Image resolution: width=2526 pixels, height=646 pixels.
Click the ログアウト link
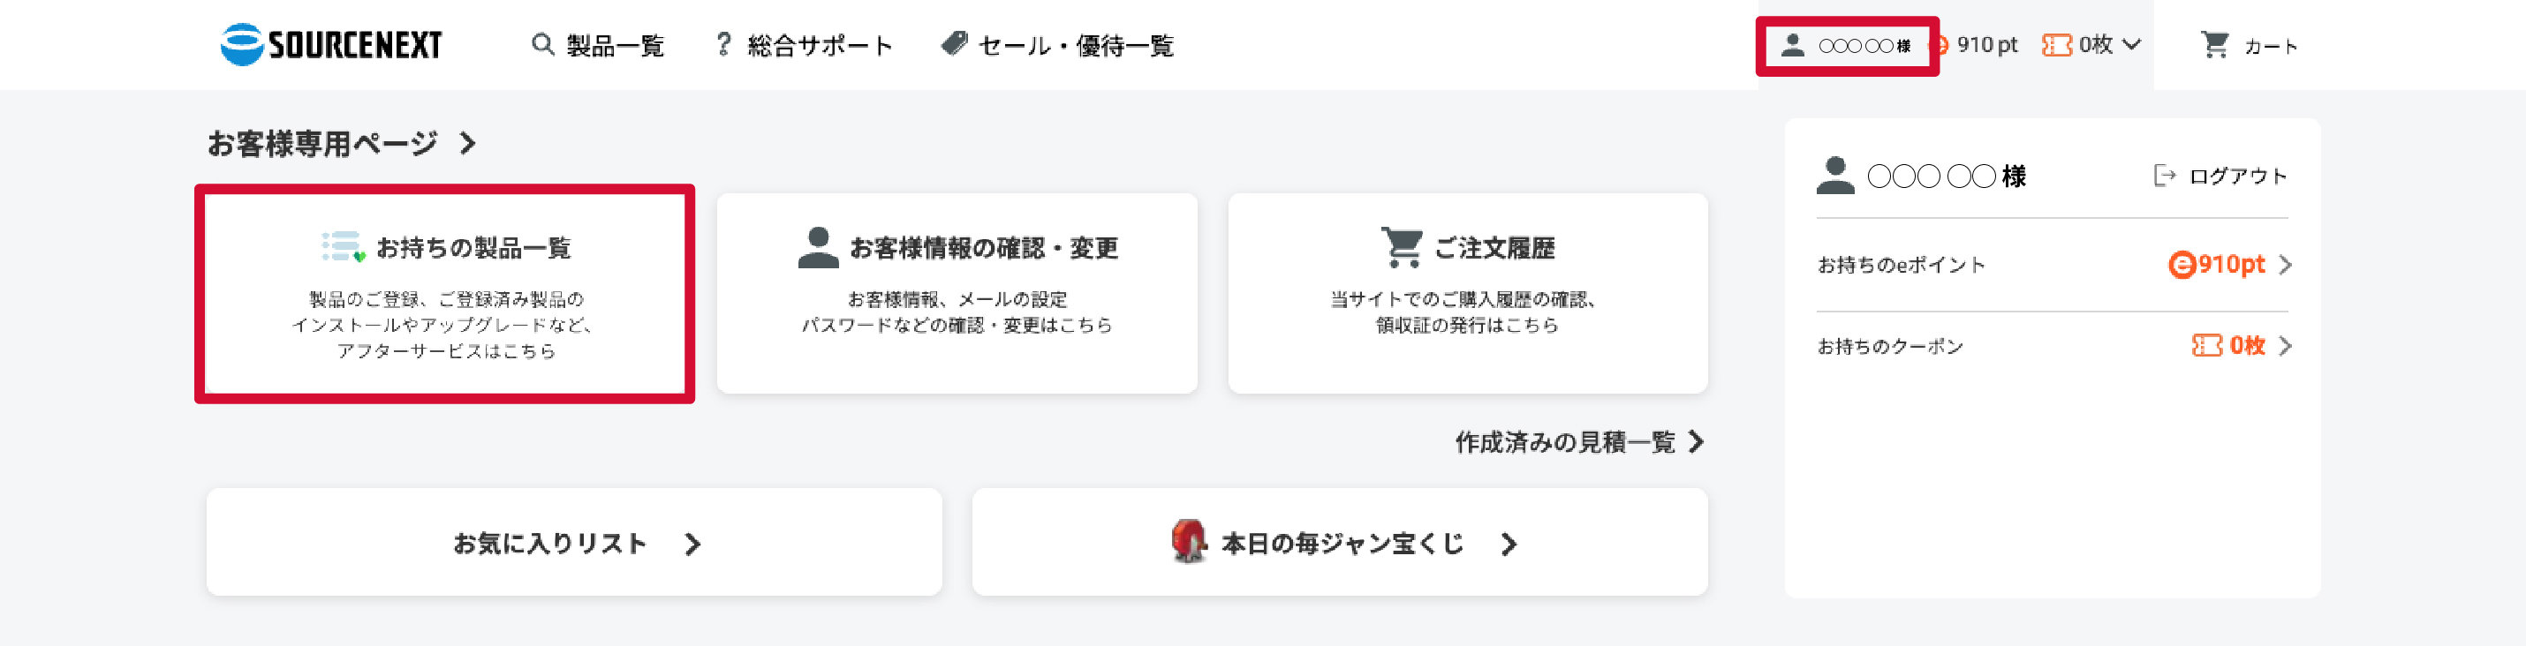(x=2236, y=177)
